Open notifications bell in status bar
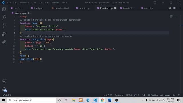 (x=179, y=95)
